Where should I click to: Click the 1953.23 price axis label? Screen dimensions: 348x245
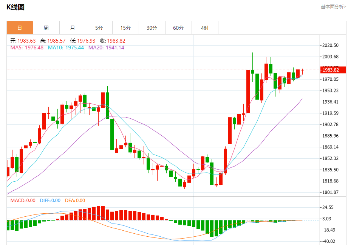click(x=331, y=90)
